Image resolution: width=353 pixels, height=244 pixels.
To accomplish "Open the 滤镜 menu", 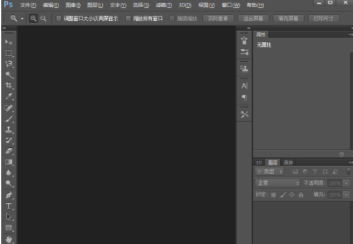I will tap(163, 5).
